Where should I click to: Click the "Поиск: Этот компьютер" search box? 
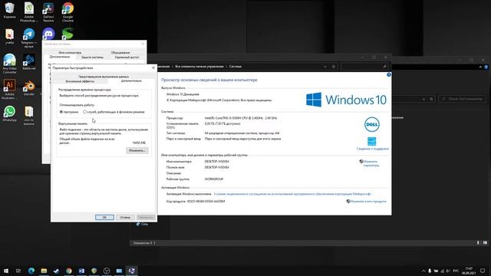pos(463,99)
